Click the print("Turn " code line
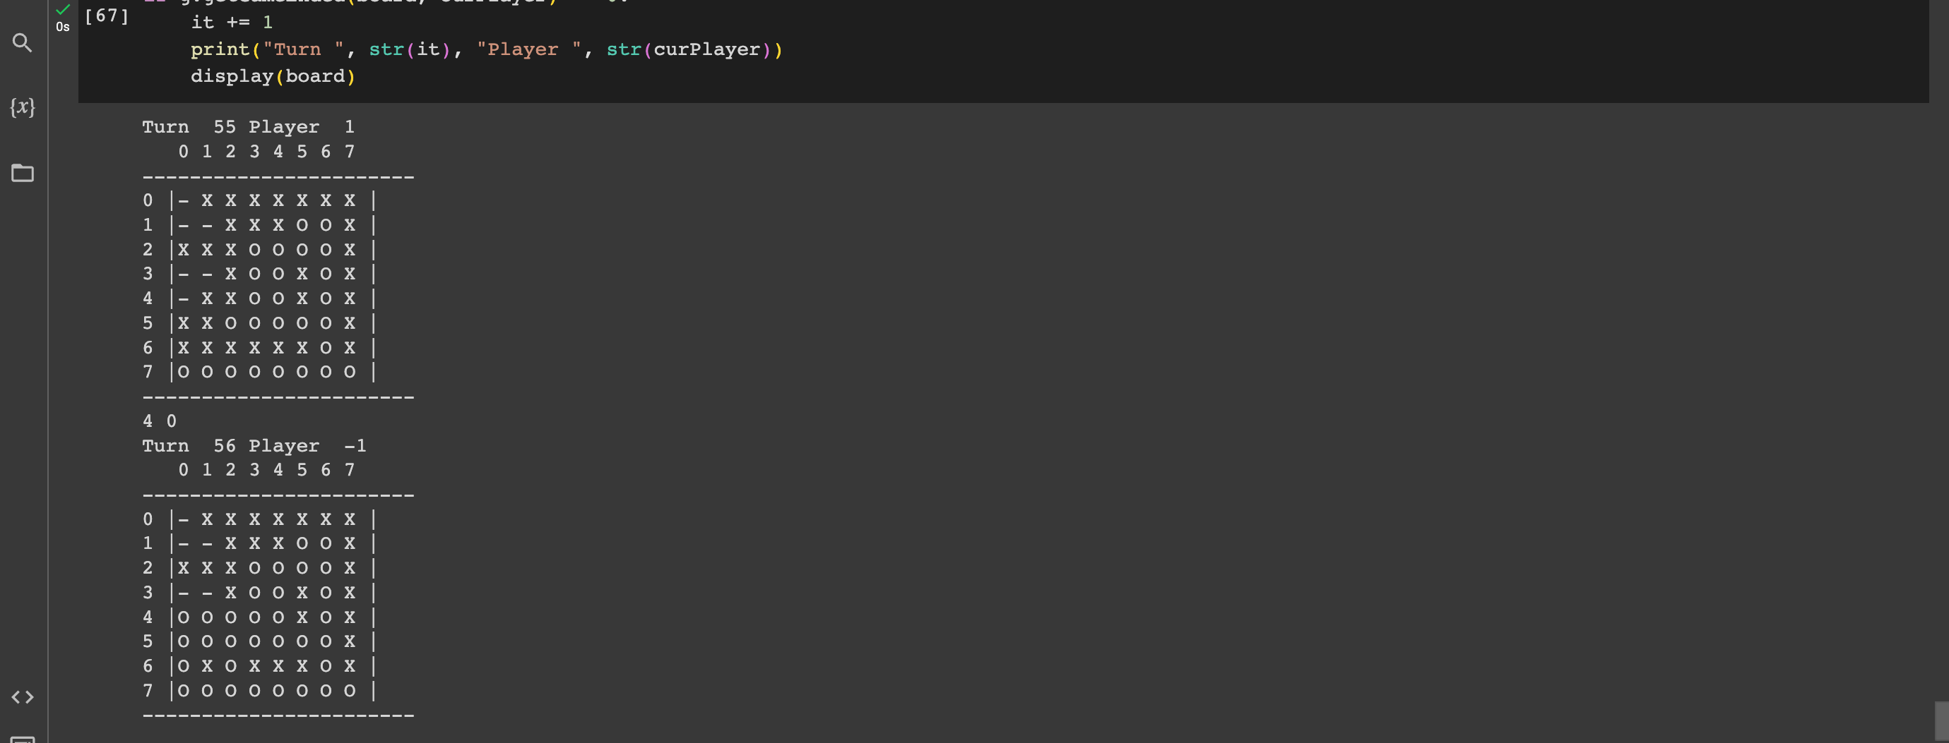The image size is (1949, 743). (487, 49)
